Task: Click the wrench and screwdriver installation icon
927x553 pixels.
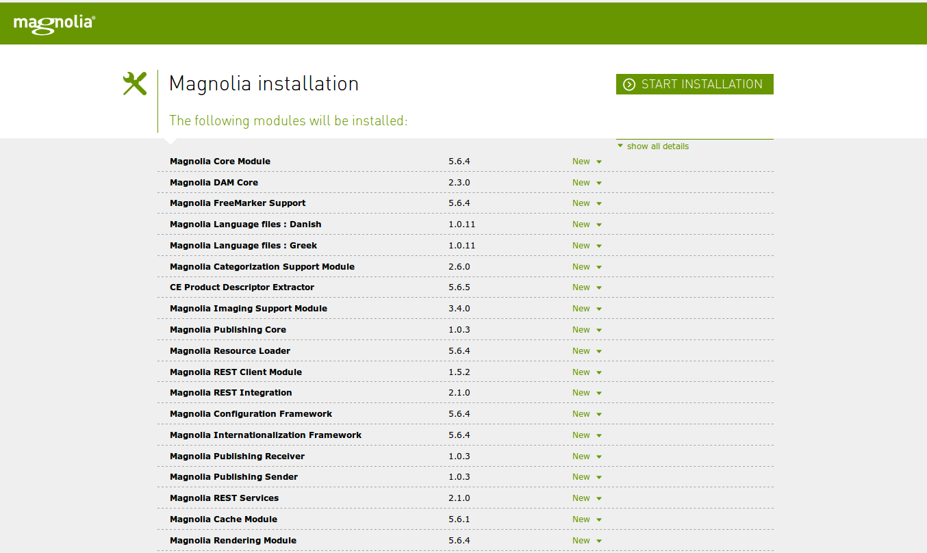Action: (x=135, y=83)
